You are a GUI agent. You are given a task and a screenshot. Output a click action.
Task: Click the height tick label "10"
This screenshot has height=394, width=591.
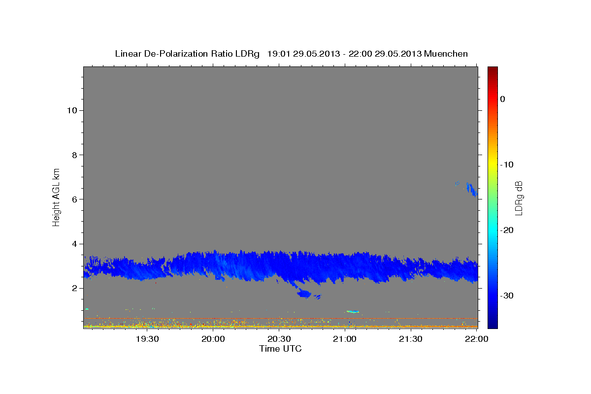pyautogui.click(x=72, y=110)
